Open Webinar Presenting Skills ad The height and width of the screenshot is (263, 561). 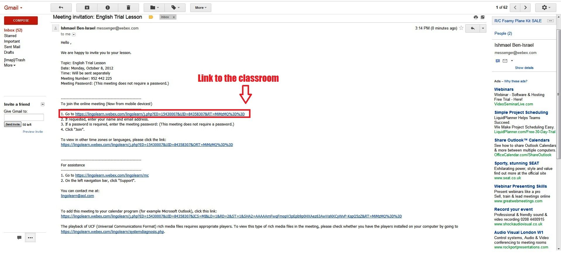[x=520, y=186]
